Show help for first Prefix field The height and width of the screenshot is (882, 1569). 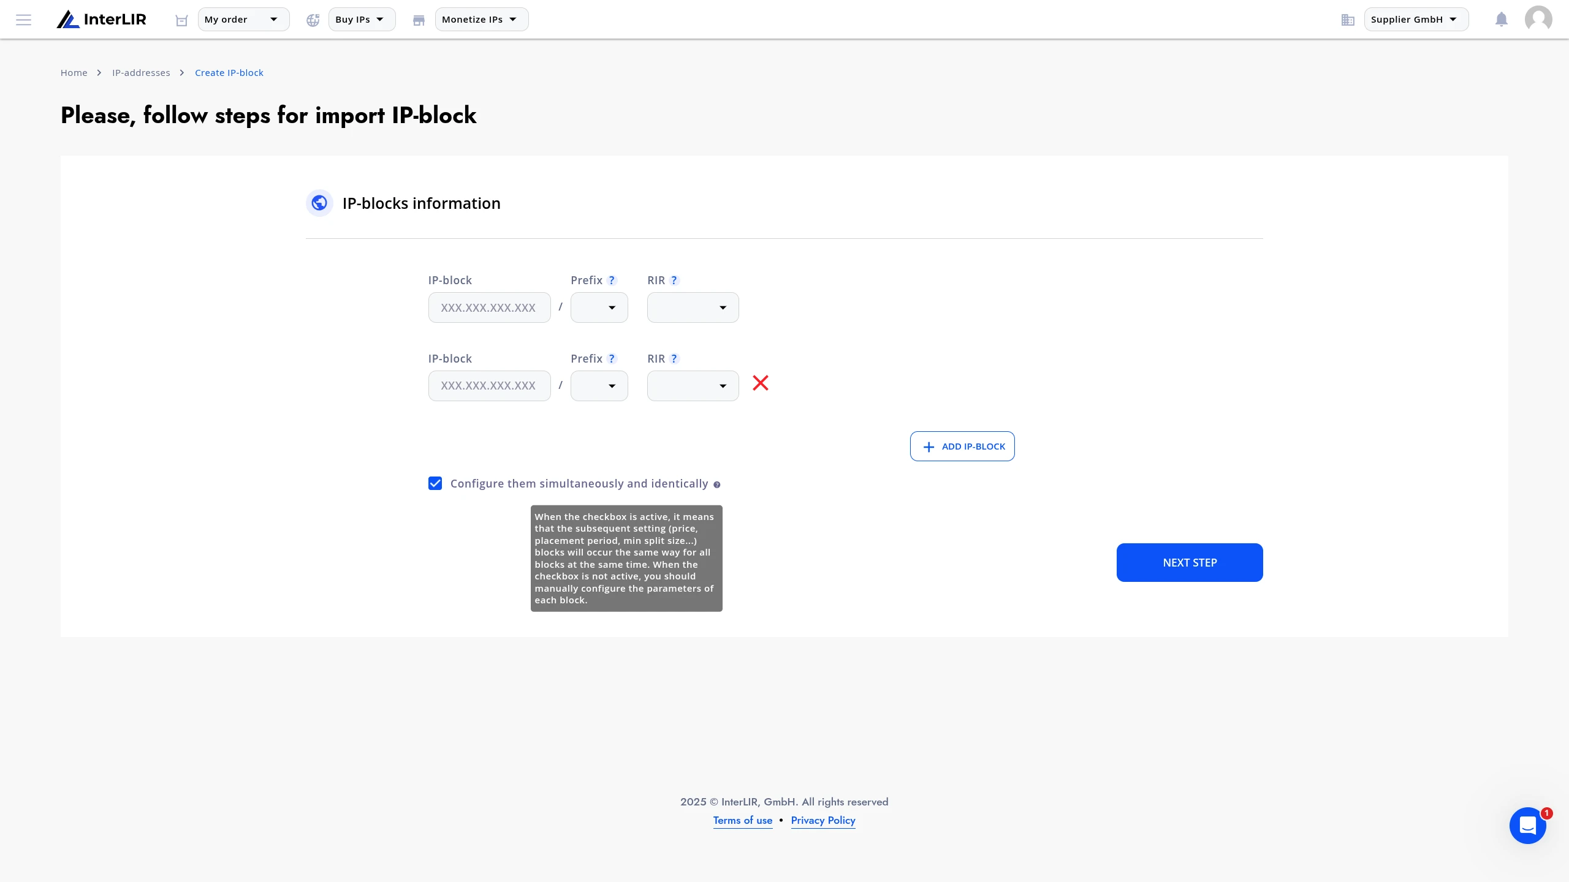coord(612,281)
